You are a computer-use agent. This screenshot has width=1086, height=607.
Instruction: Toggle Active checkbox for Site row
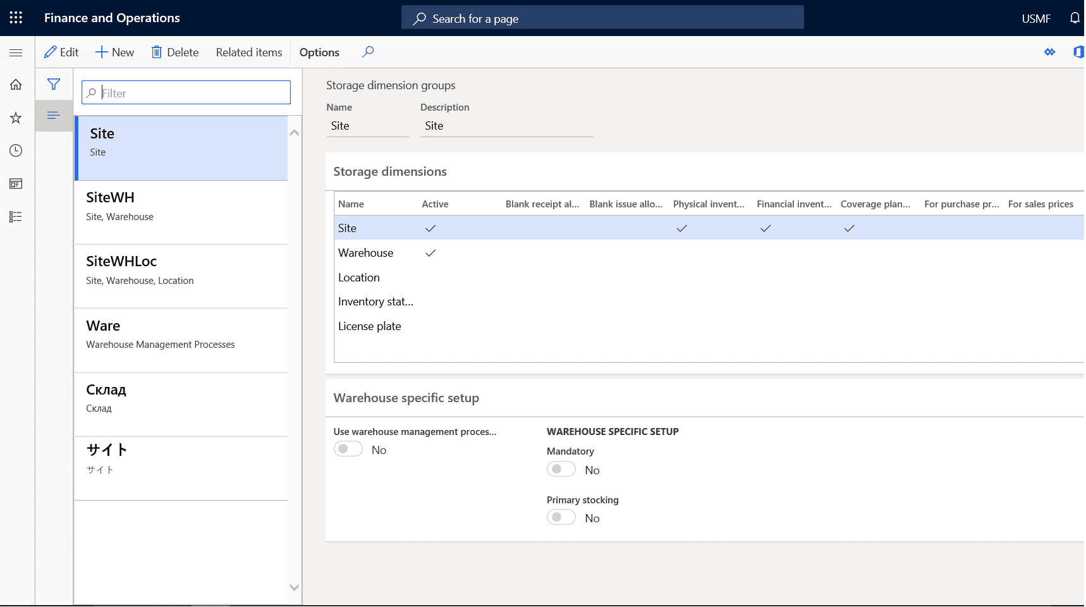pyautogui.click(x=430, y=228)
